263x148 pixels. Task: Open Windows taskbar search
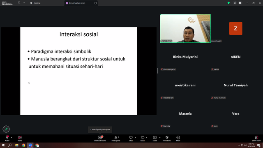tap(10, 145)
